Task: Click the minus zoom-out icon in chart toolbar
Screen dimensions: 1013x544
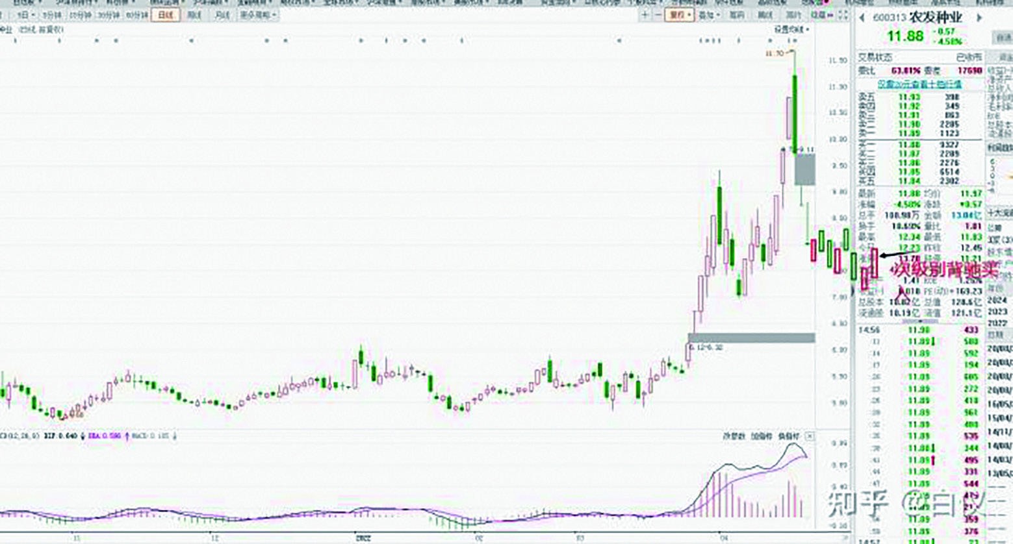Action: click(658, 15)
